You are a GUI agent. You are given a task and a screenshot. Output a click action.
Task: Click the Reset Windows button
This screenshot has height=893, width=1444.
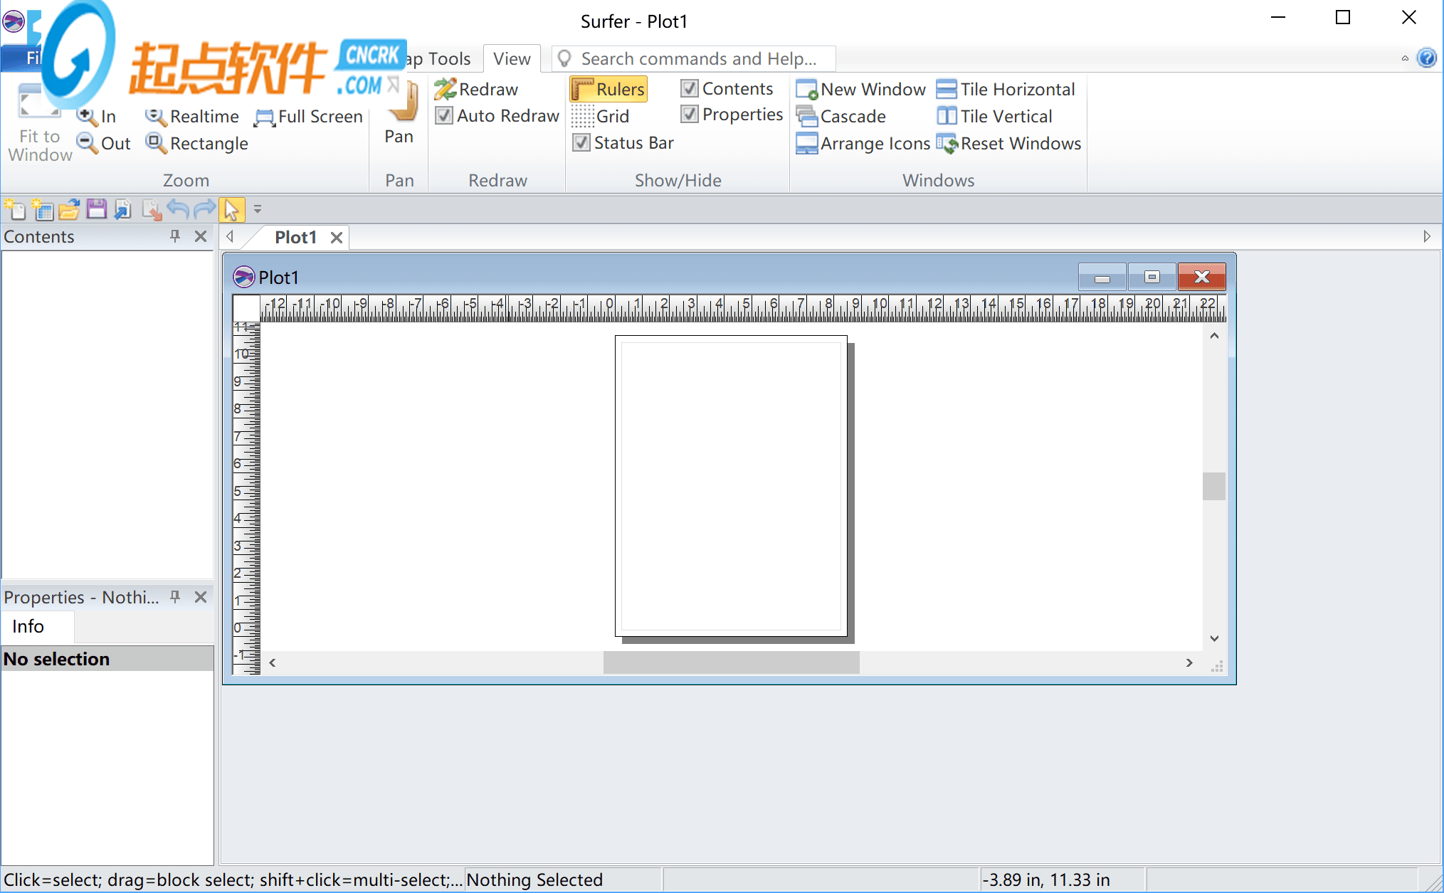[x=1009, y=143]
